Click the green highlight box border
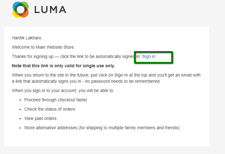This screenshot has height=154, width=225. [153, 52]
